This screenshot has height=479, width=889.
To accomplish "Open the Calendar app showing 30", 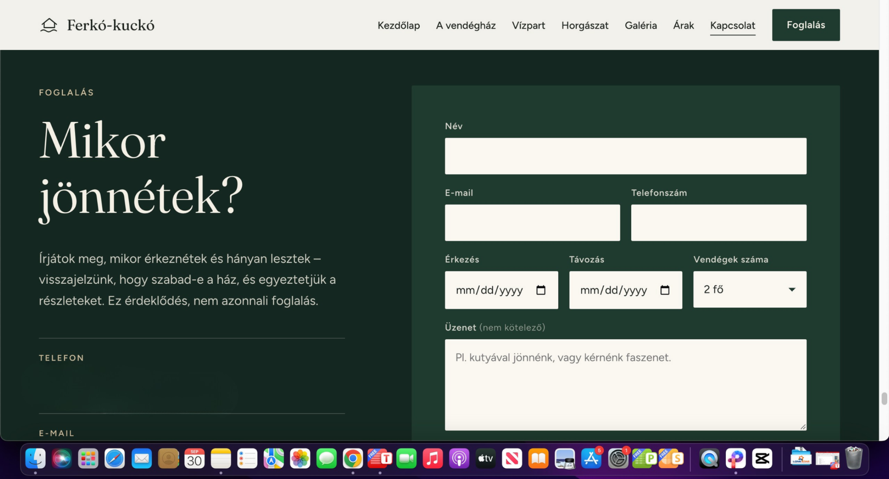I will [194, 458].
